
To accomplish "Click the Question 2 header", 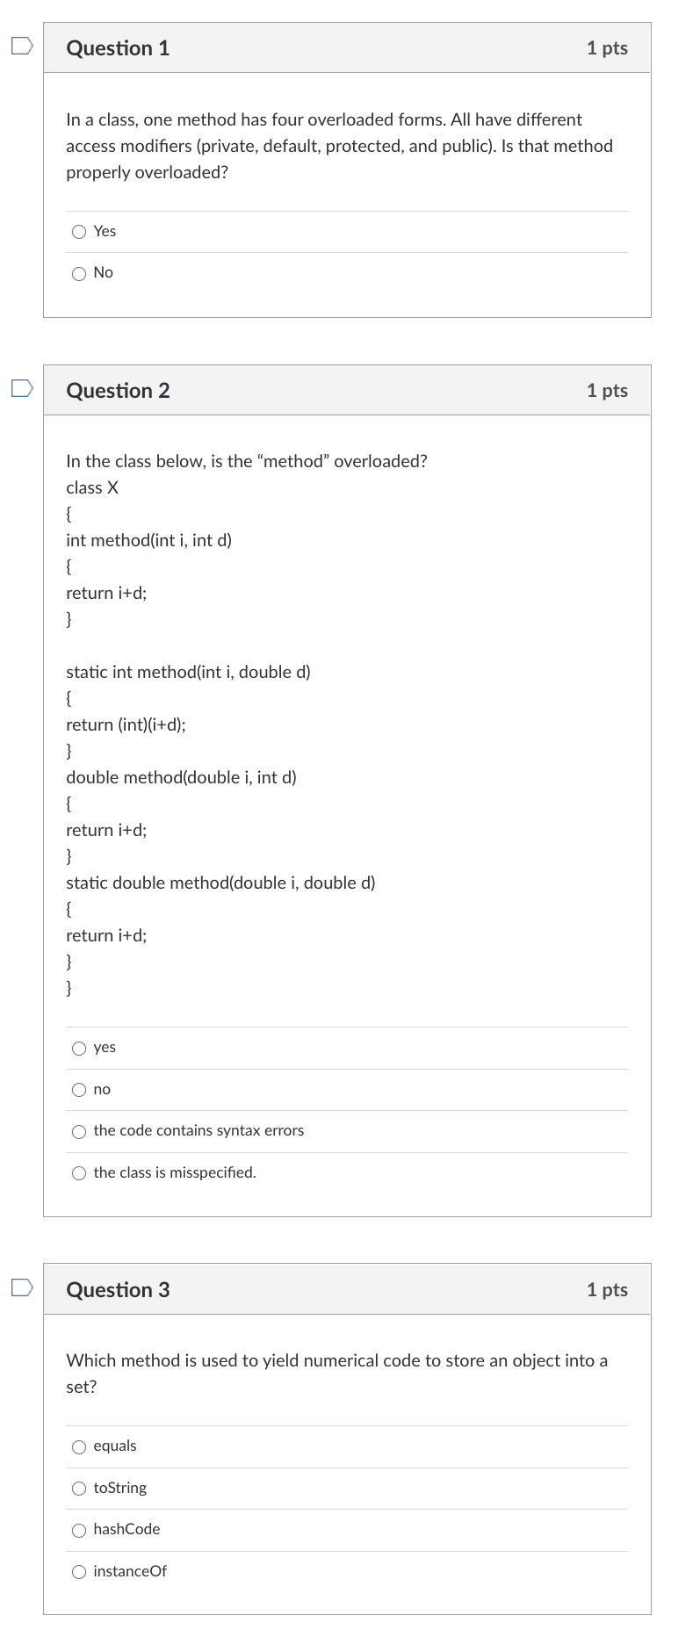I will pyautogui.click(x=119, y=390).
